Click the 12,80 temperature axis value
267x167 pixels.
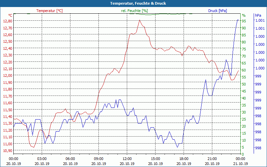point(8,21)
